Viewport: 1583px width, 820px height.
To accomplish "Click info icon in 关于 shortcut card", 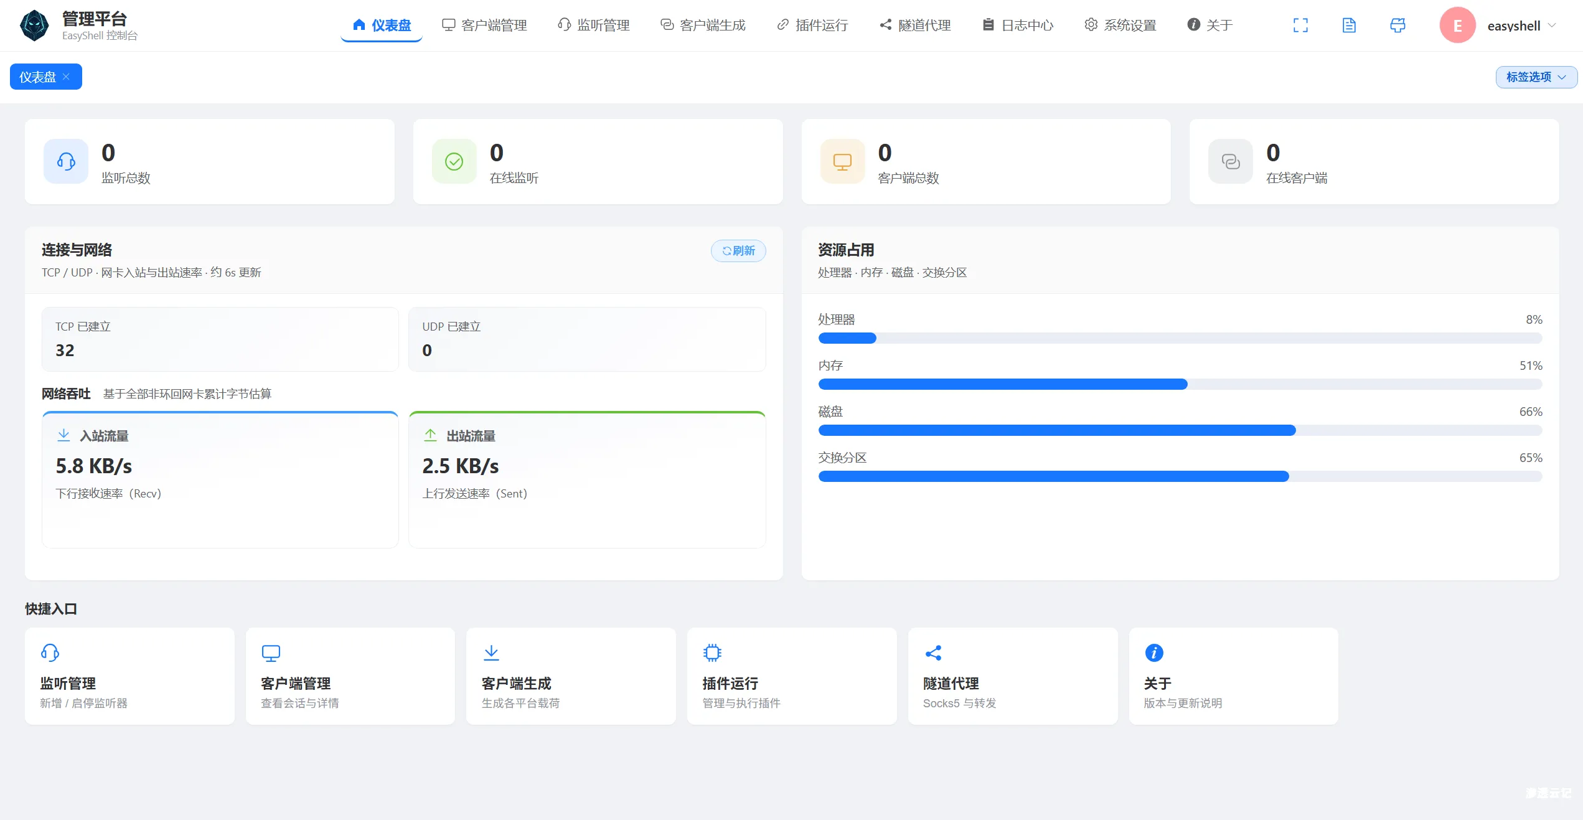I will click(x=1154, y=653).
